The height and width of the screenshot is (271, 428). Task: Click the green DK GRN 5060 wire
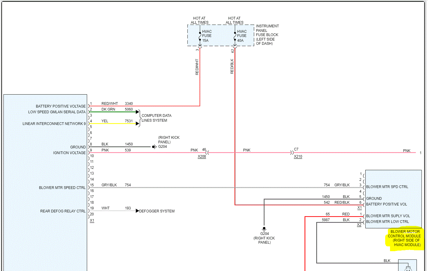pos(113,112)
